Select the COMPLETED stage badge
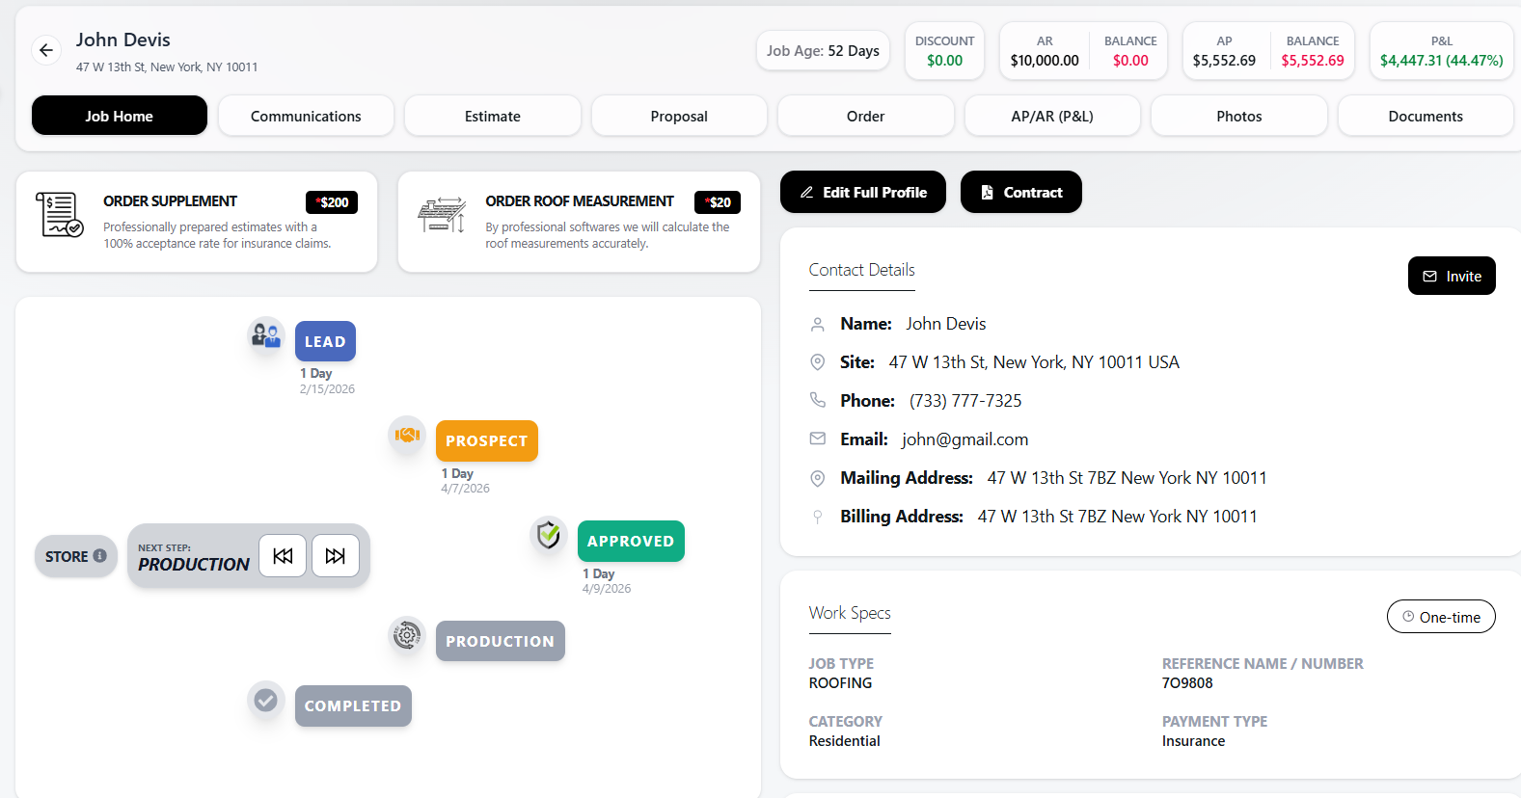1521x798 pixels. pyautogui.click(x=353, y=705)
